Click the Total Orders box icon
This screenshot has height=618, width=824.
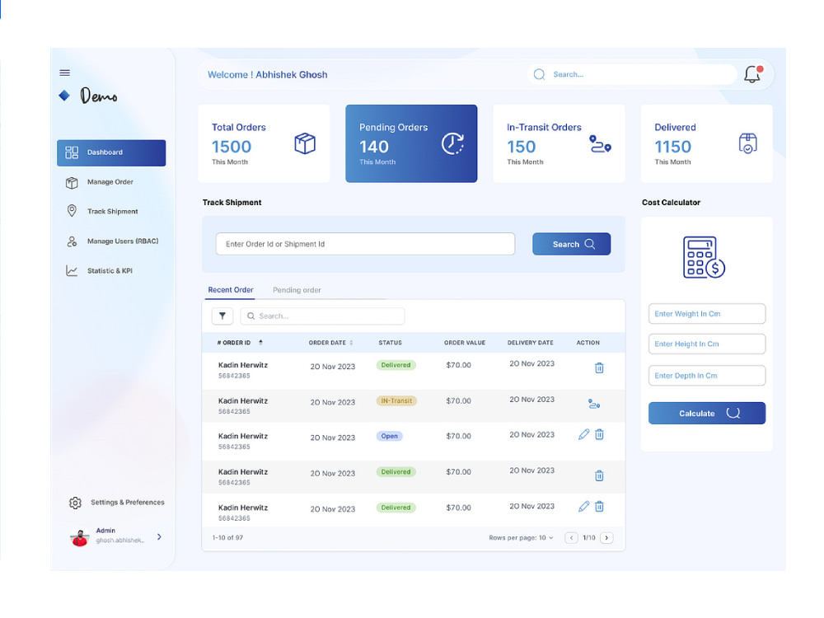point(305,143)
